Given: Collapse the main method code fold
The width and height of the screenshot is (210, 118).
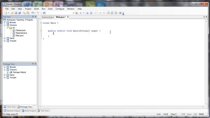Looking at the screenshot, I should [41, 31].
